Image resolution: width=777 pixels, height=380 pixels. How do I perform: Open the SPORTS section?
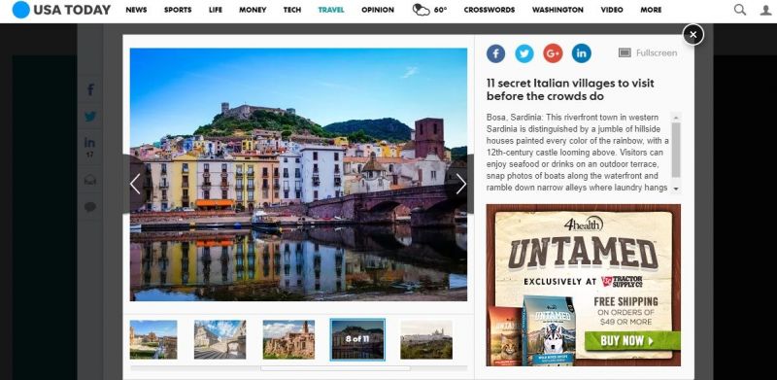tap(178, 10)
